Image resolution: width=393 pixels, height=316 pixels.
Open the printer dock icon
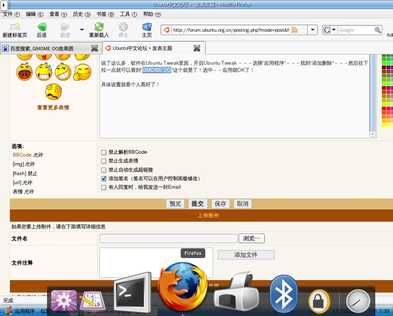(x=236, y=291)
